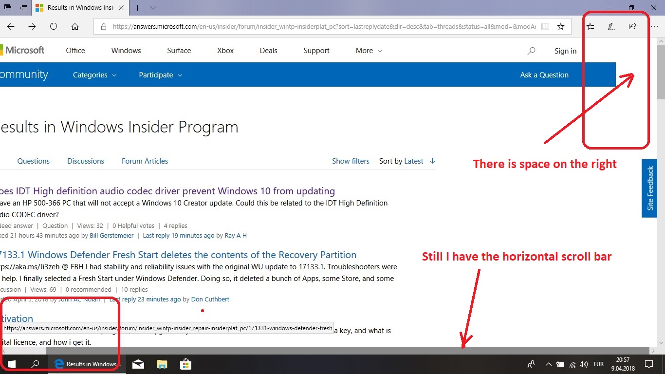The image size is (665, 374).
Task: Go back with the browser Back arrow
Action: click(x=11, y=27)
